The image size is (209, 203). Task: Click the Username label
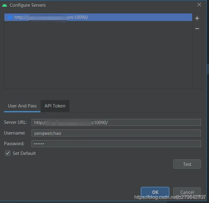(x=15, y=133)
